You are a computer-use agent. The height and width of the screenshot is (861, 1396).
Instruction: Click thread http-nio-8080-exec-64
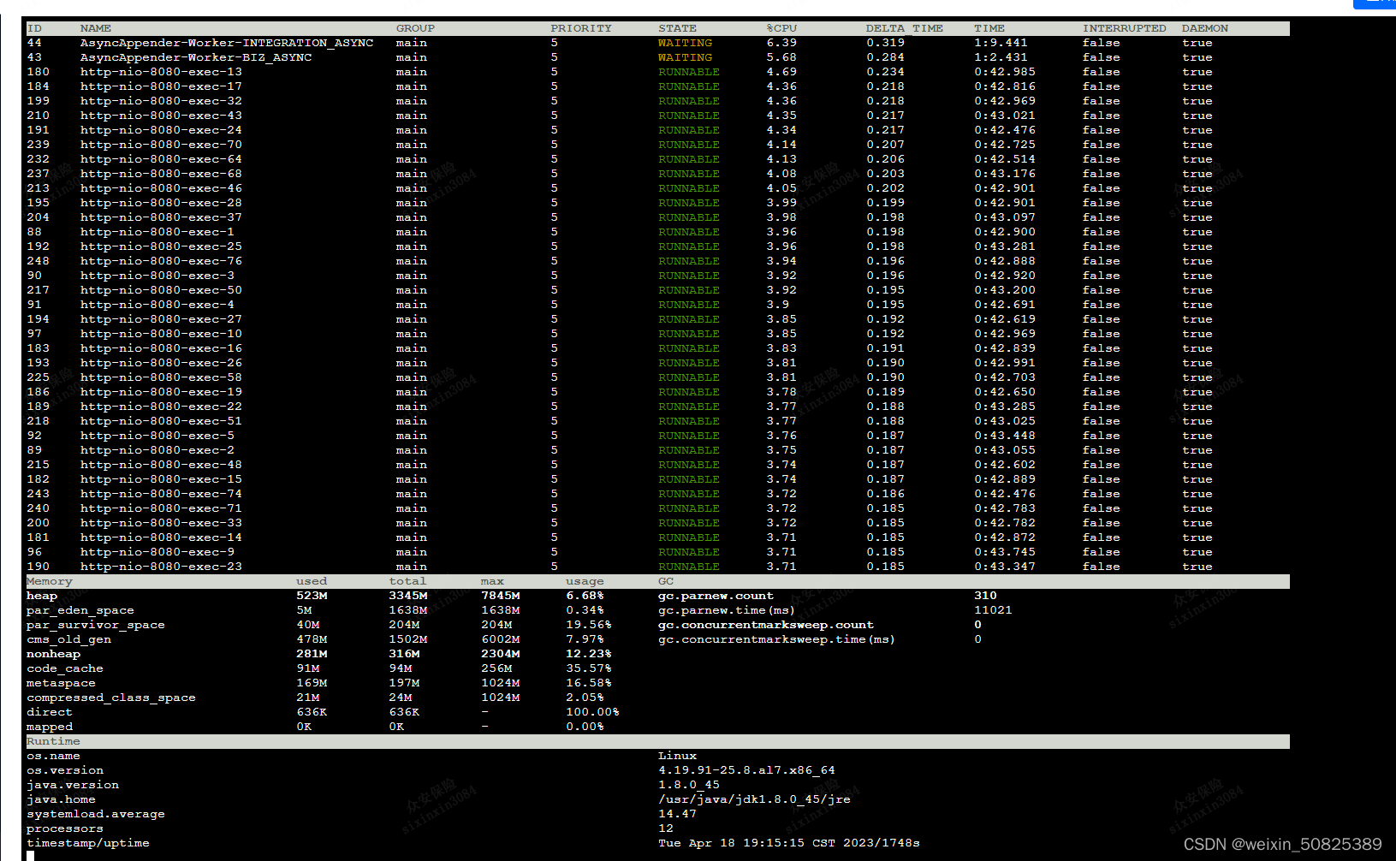tap(161, 159)
